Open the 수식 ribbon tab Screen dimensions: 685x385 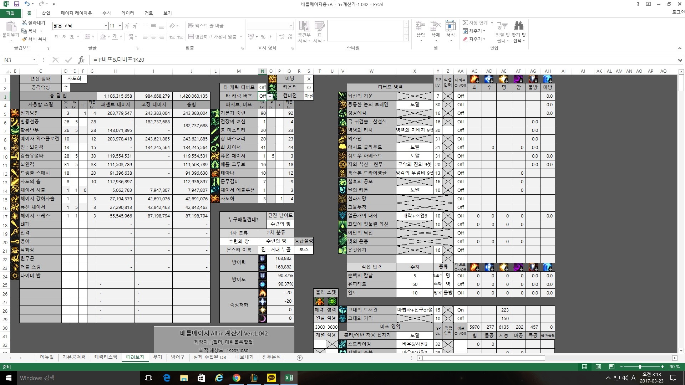tap(106, 13)
